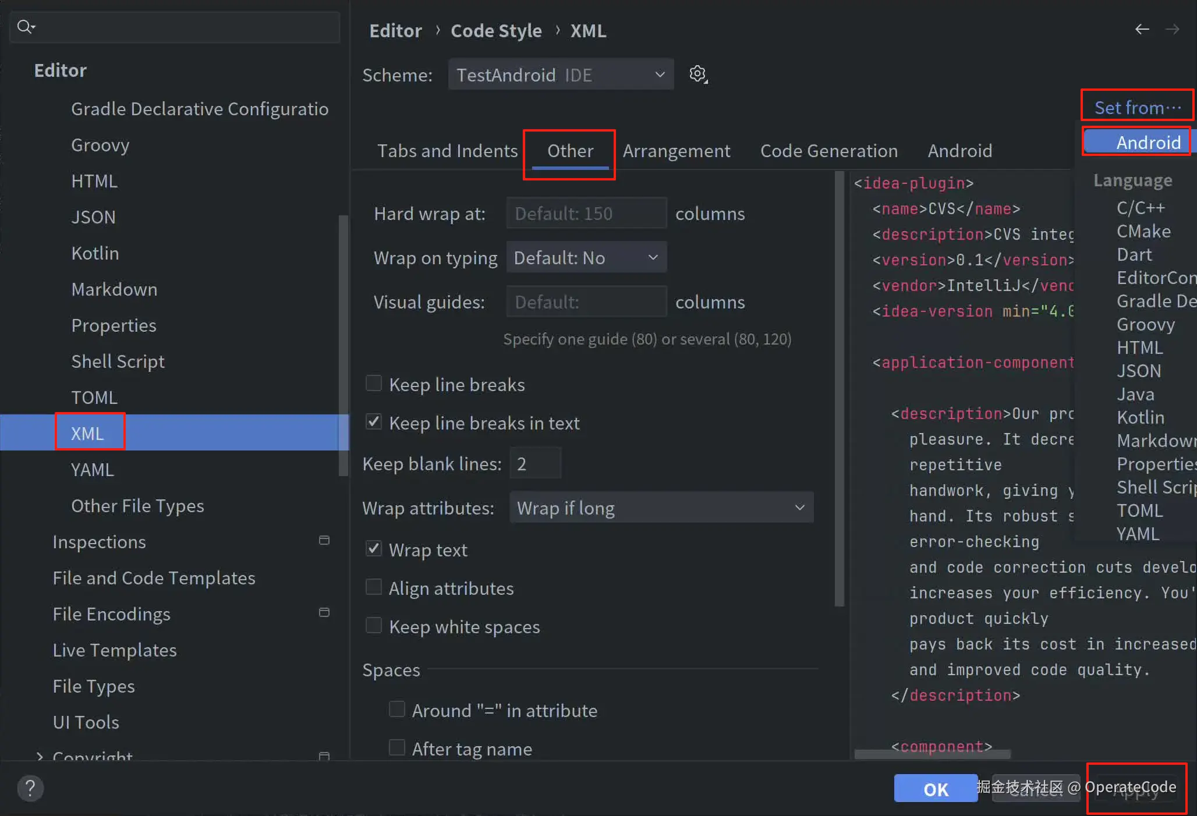The height and width of the screenshot is (816, 1197).
Task: Open the Scheme TestAndroid dropdown
Action: point(560,74)
